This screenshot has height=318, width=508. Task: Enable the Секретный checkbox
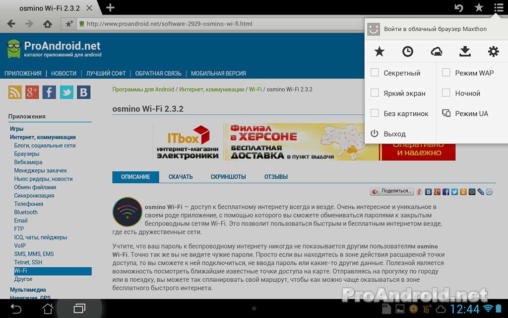tap(375, 73)
